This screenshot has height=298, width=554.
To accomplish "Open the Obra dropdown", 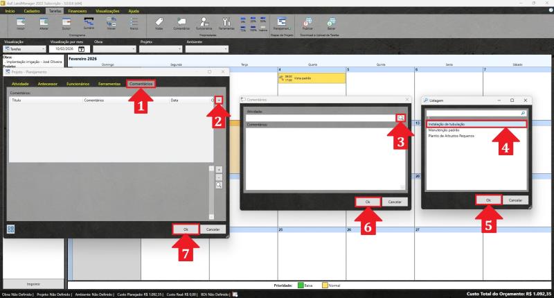I will point(112,49).
